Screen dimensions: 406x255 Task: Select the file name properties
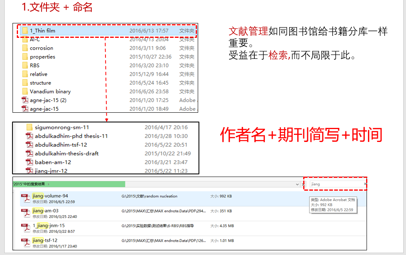[x=43, y=57]
